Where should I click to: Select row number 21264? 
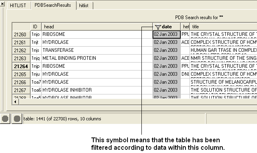tap(21, 67)
